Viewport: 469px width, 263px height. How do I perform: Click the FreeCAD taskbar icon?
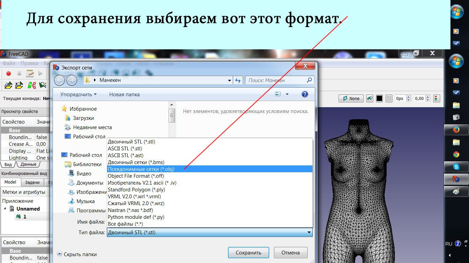[x=456, y=179]
